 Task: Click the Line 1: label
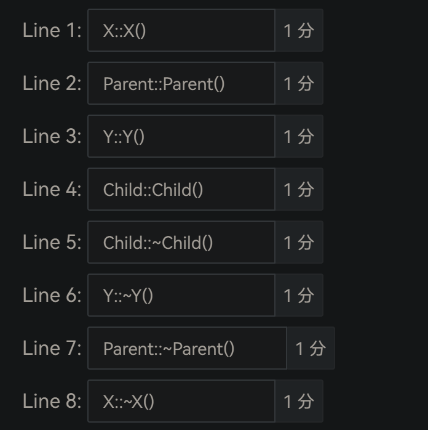(52, 30)
